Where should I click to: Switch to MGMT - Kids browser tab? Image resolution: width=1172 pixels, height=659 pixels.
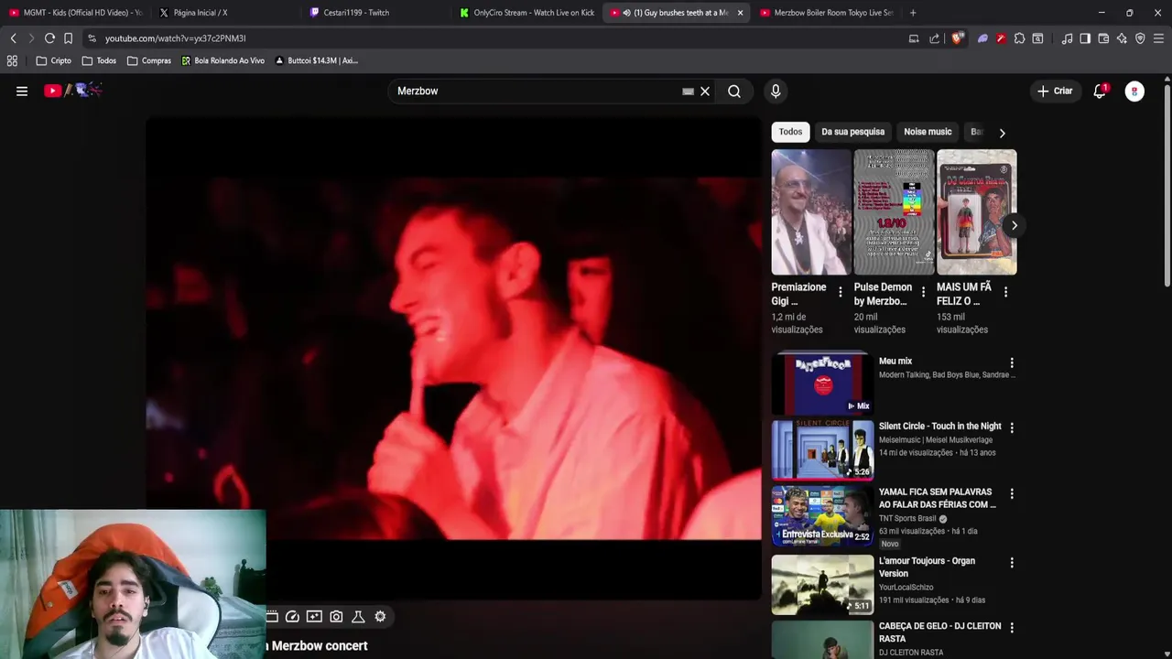(x=76, y=13)
